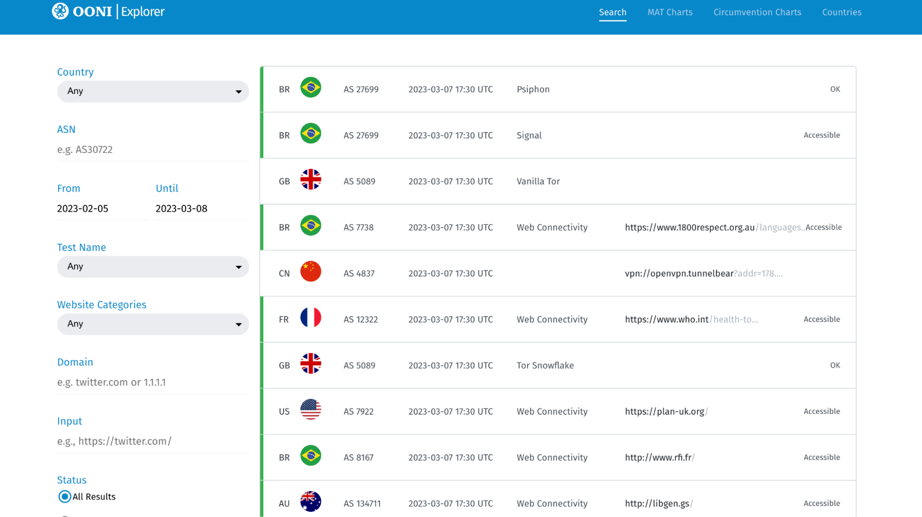Click UK flag in Vanilla Tor row
Image resolution: width=922 pixels, height=517 pixels.
tap(310, 180)
